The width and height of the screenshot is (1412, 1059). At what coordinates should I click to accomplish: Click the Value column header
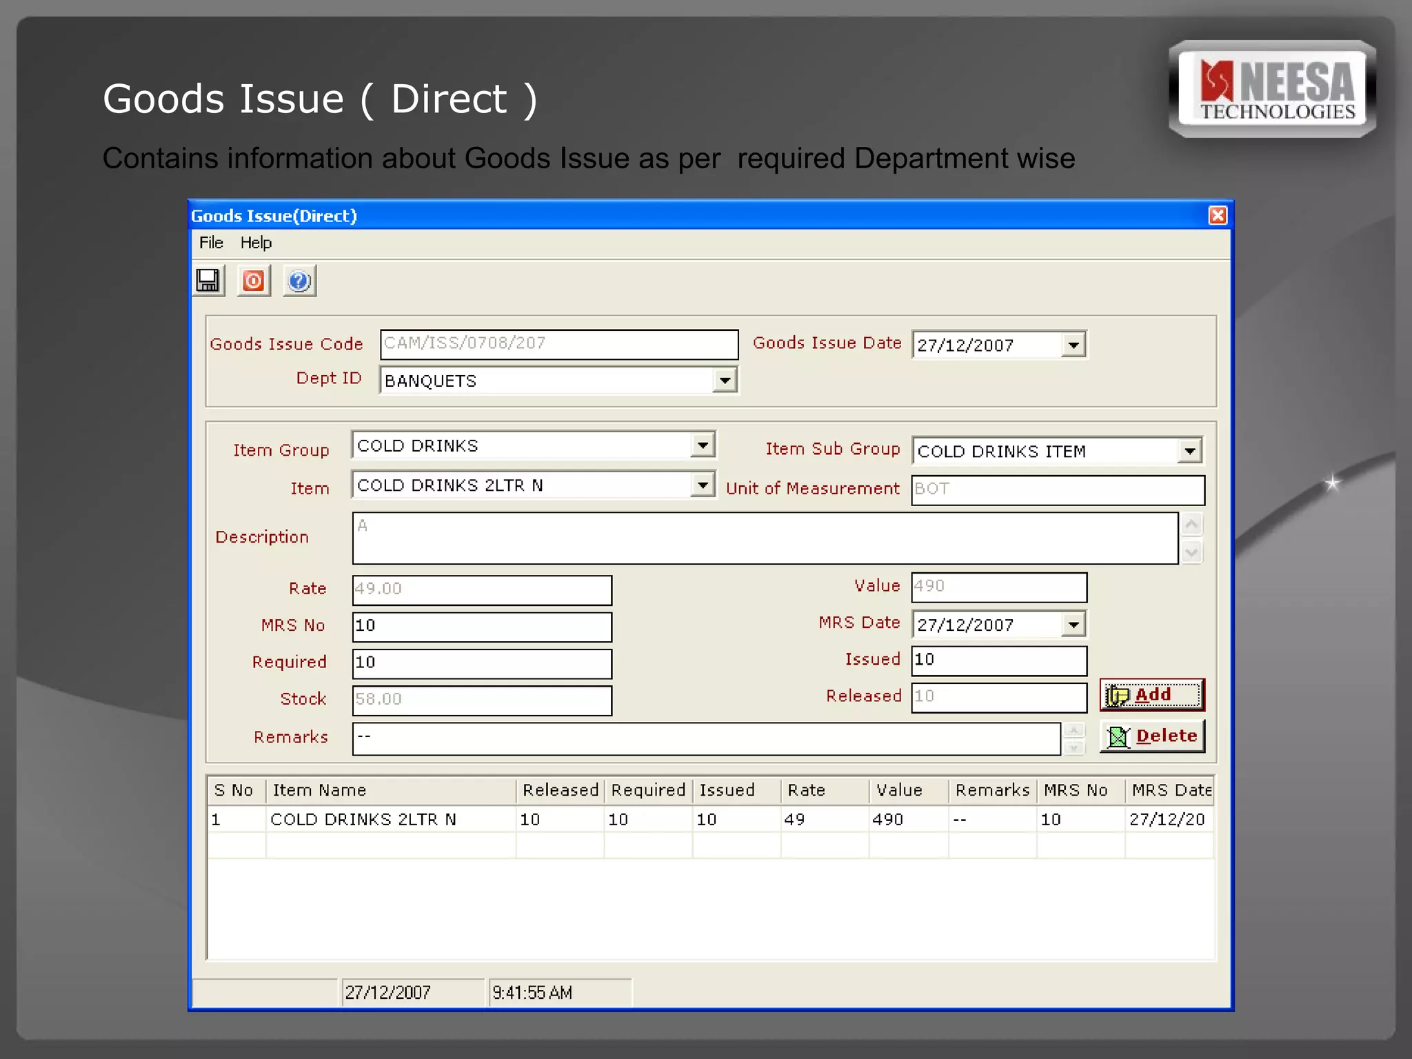[909, 790]
